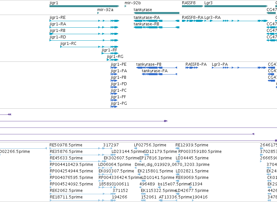Select protein RASSF8-PA
Image resolution: width=277 pixels, height=202 pixels.
(192, 68)
